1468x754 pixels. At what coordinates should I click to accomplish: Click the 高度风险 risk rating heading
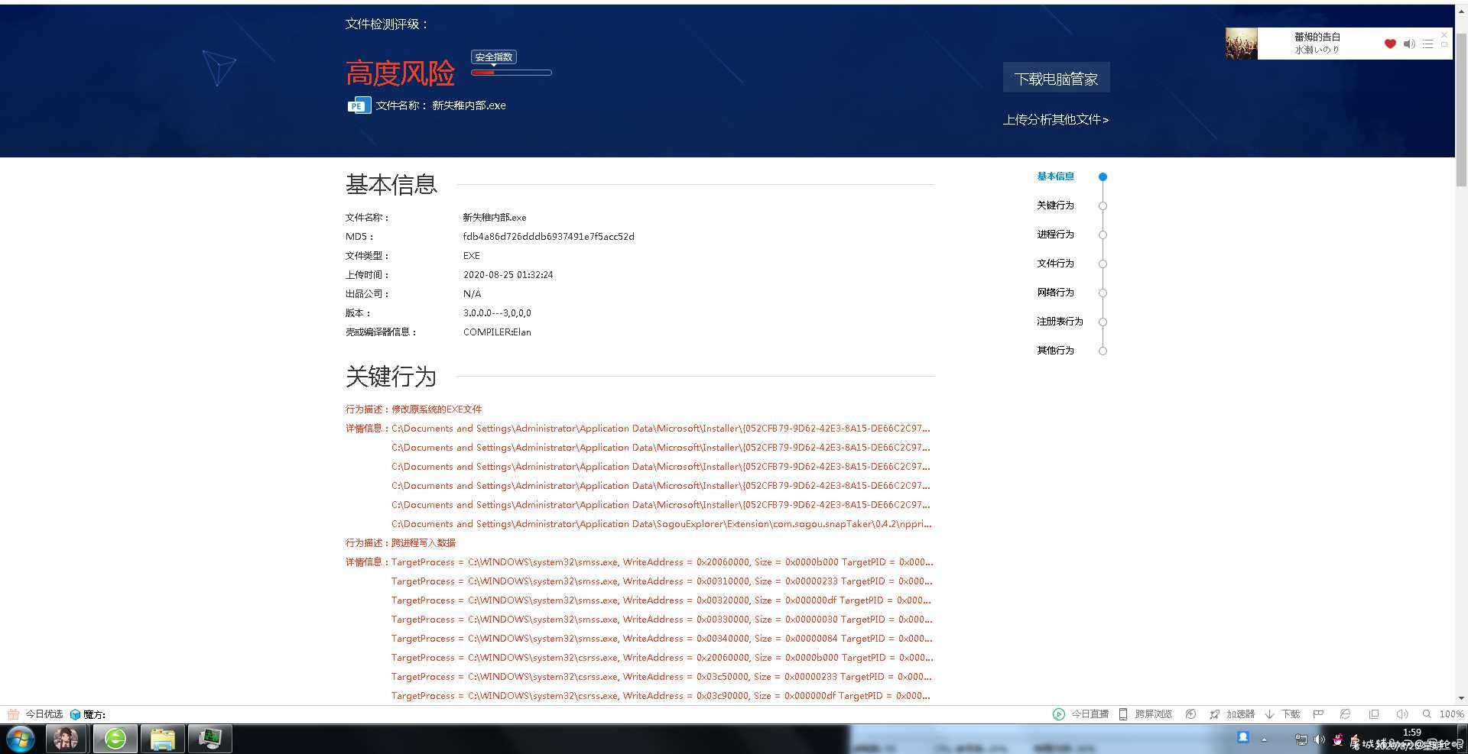[400, 73]
